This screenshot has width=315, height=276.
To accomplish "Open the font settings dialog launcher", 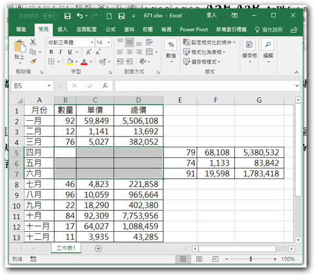I will [x=110, y=72].
